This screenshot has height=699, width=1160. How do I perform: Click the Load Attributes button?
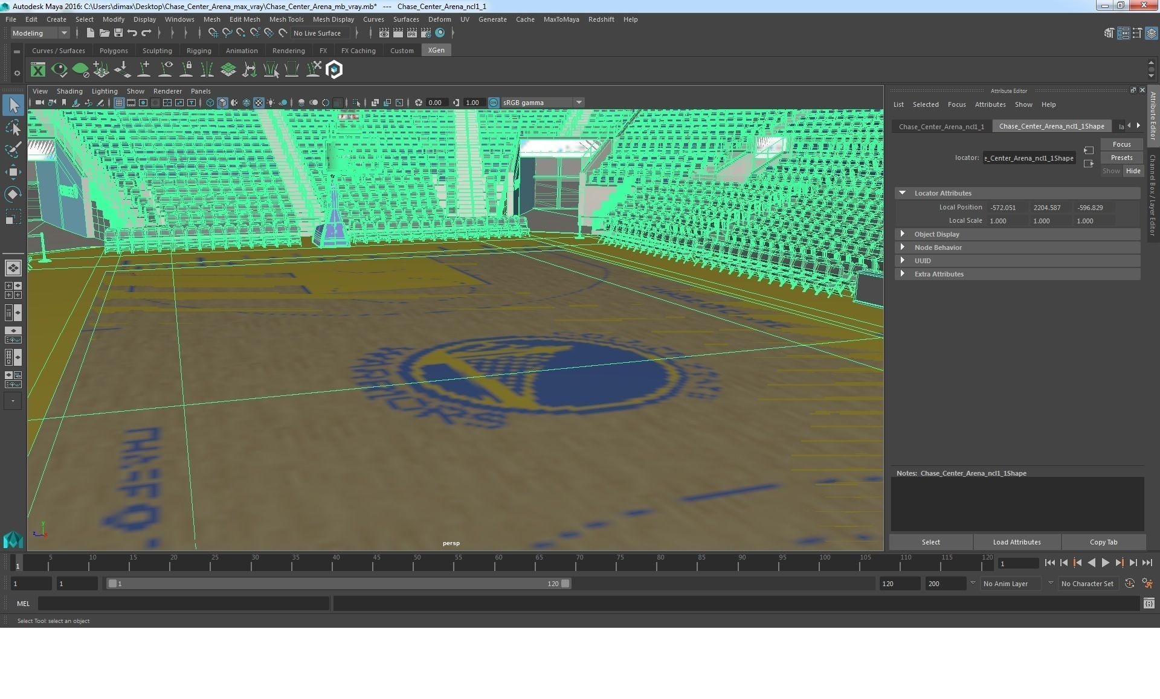click(1016, 542)
